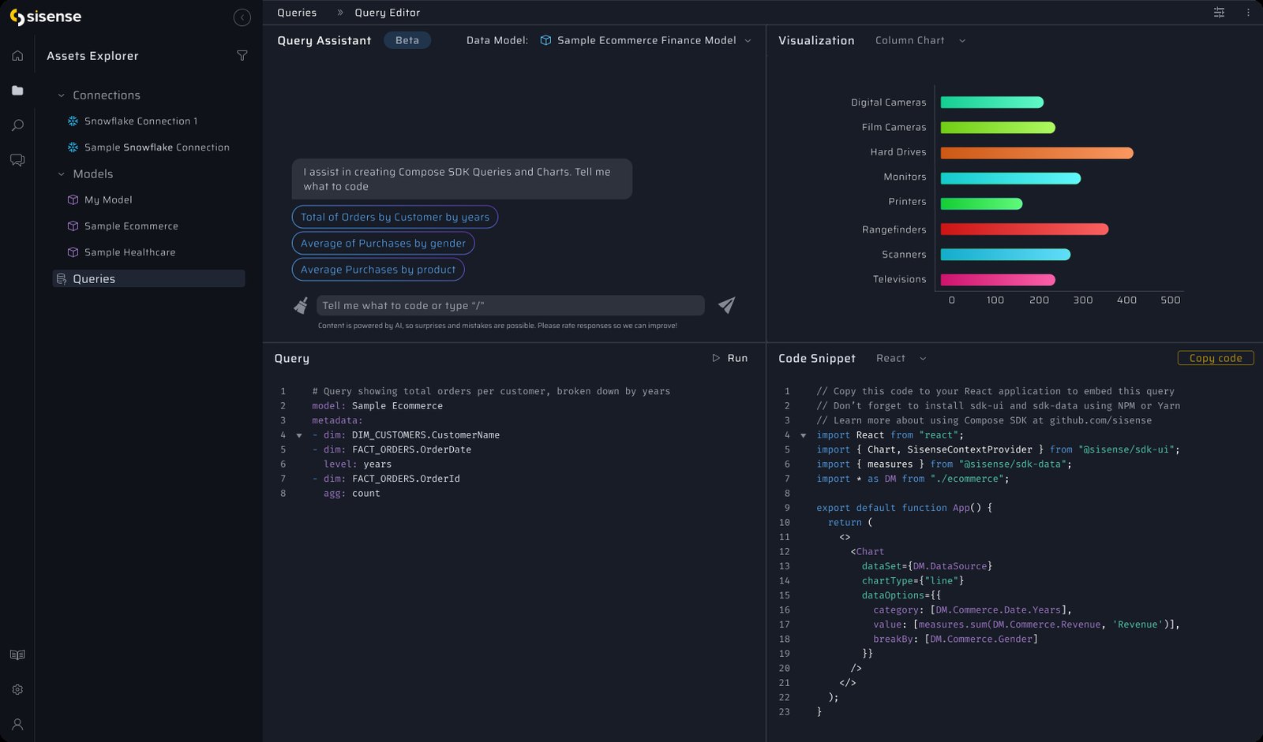Image resolution: width=1263 pixels, height=742 pixels.
Task: Click the Query Editor breadcrumb
Action: tap(388, 13)
